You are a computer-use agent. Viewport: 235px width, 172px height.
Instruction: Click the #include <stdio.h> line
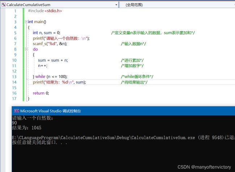coord(45,11)
